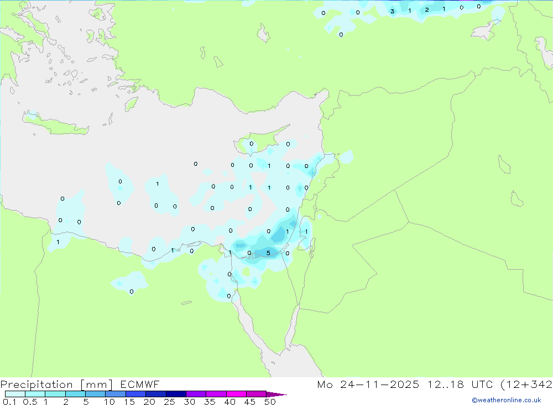Click the '40' legend scale label
The image size is (553, 405).
[x=230, y=402]
